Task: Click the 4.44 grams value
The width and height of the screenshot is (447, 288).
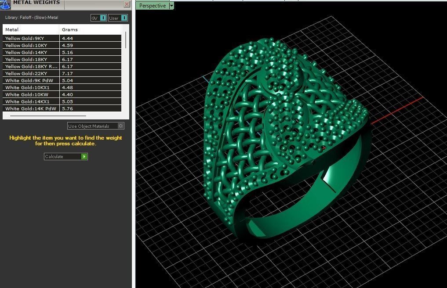Action: [68, 38]
